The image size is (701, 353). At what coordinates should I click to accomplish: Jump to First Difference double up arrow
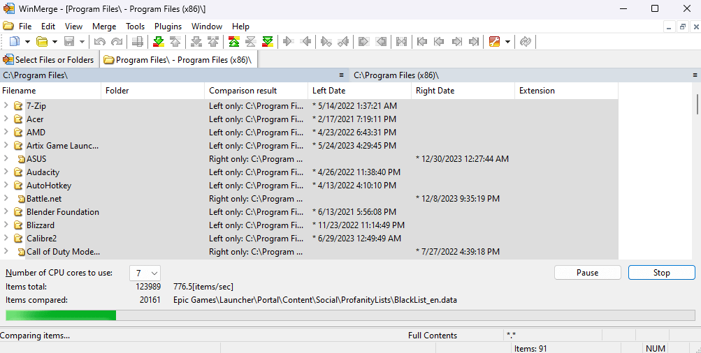tap(234, 42)
